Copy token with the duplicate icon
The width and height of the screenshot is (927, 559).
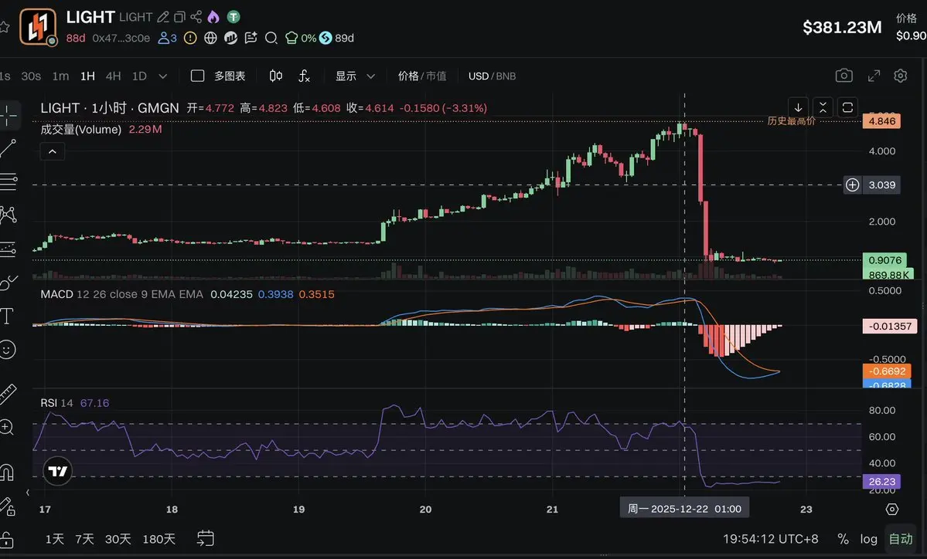tap(179, 17)
